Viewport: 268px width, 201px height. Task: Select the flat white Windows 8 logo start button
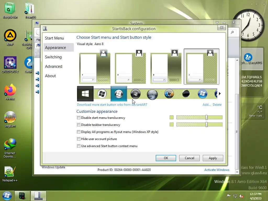point(85,94)
